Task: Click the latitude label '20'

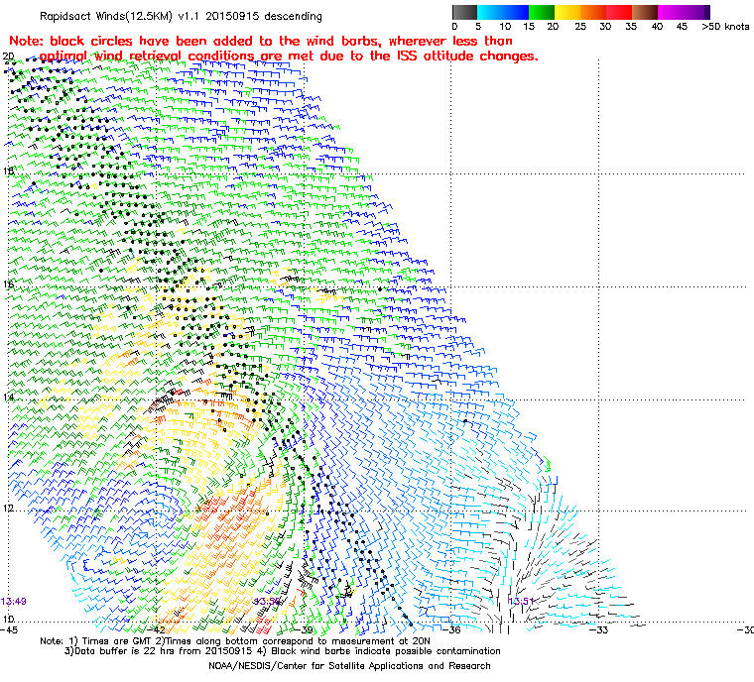Action: (x=9, y=57)
